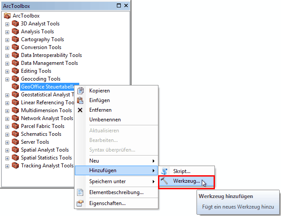281x216 pixels.
Task: Select the Network Analyst Tools item
Action: 47,118
